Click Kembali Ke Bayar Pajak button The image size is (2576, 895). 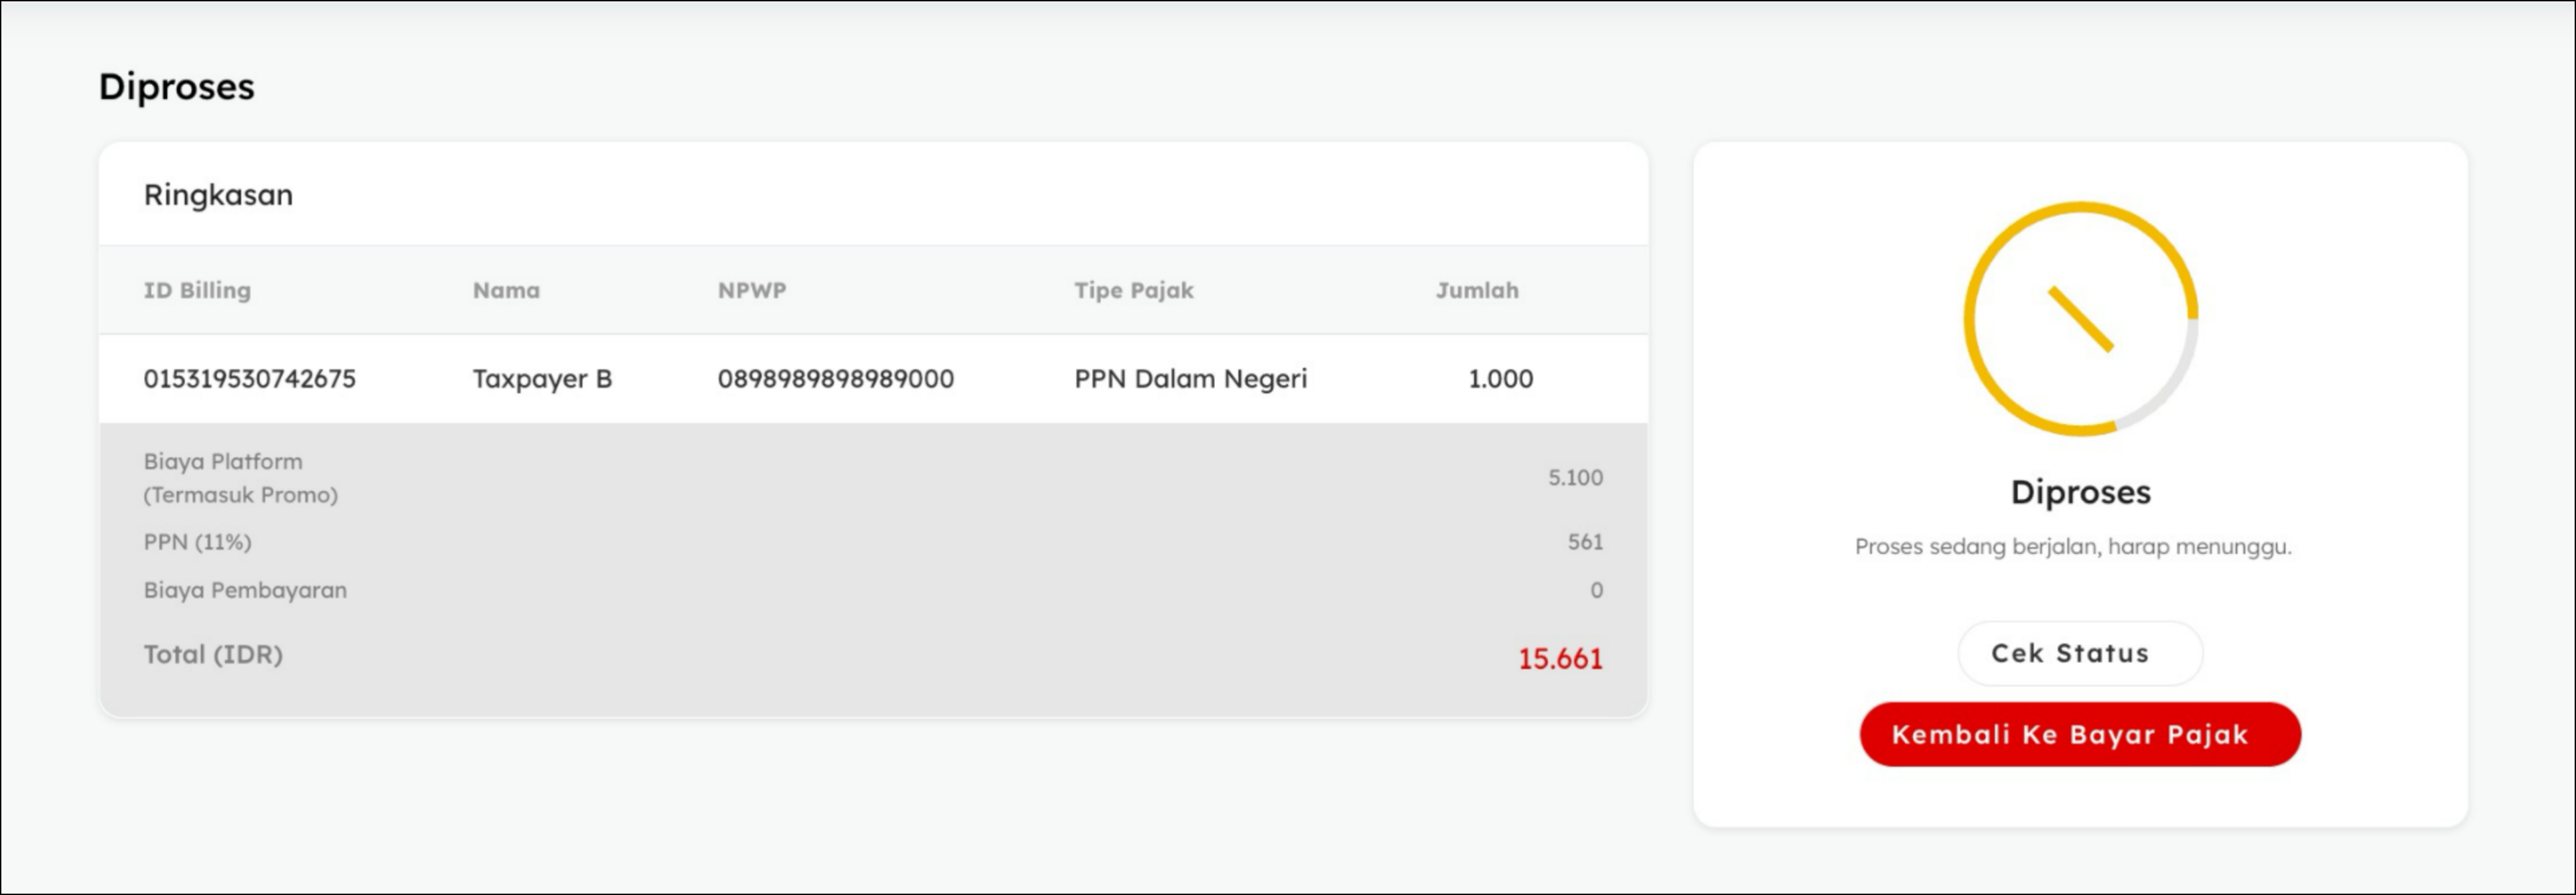click(x=2079, y=734)
